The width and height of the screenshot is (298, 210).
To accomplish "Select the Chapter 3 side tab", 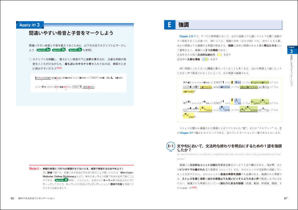I will tap(290, 49).
